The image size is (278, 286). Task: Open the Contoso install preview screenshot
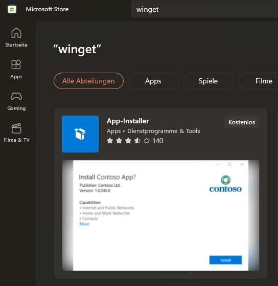(160, 215)
